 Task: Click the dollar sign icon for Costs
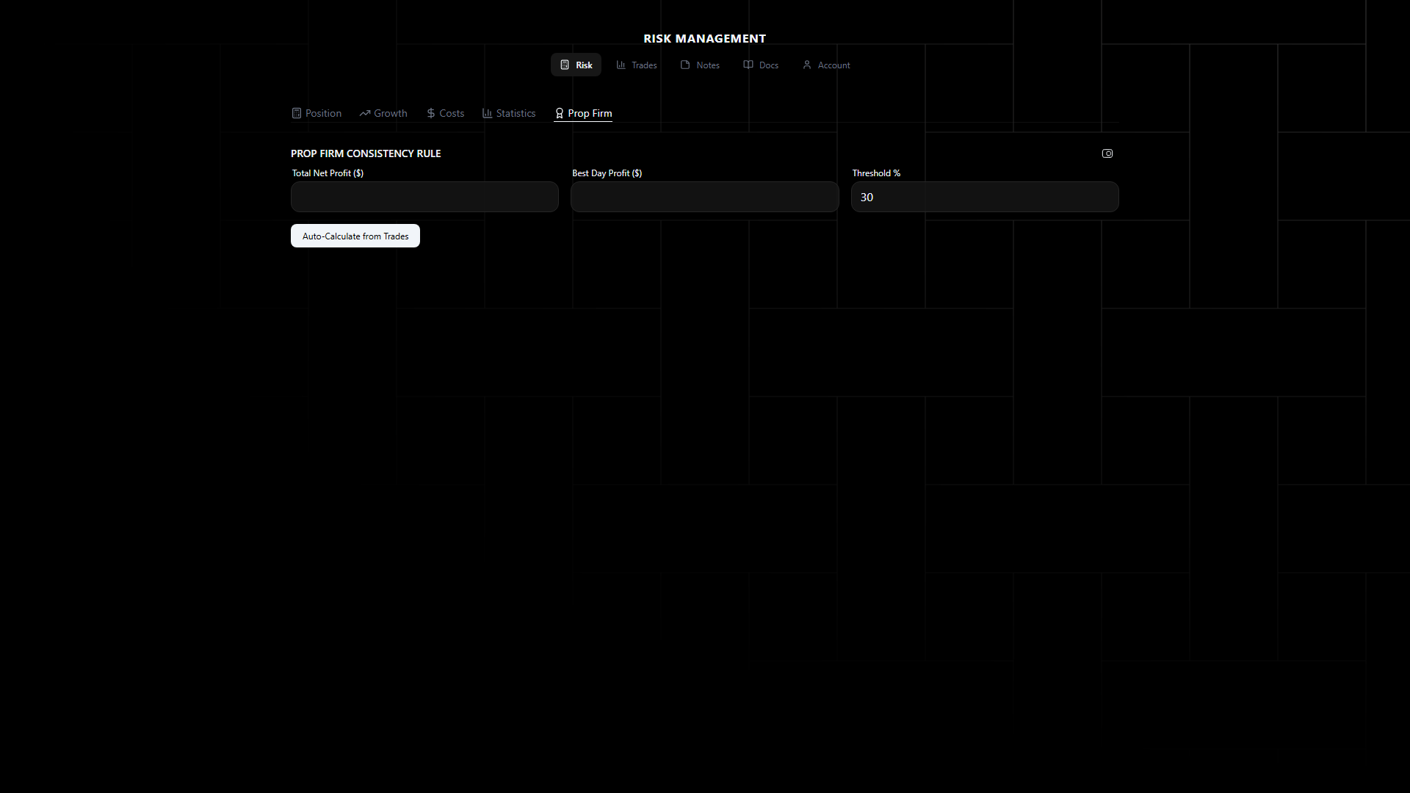click(x=431, y=113)
